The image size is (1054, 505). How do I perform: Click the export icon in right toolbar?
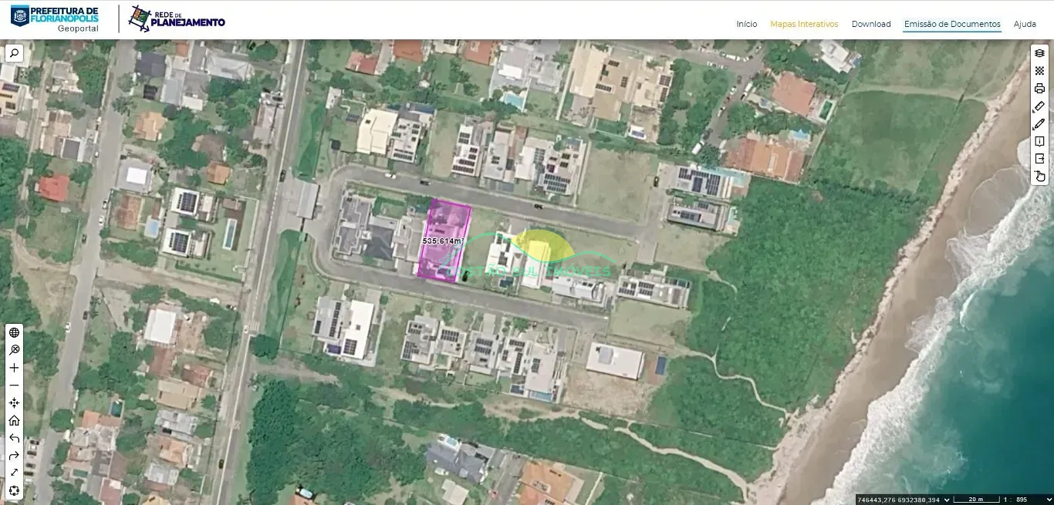coord(1039,159)
